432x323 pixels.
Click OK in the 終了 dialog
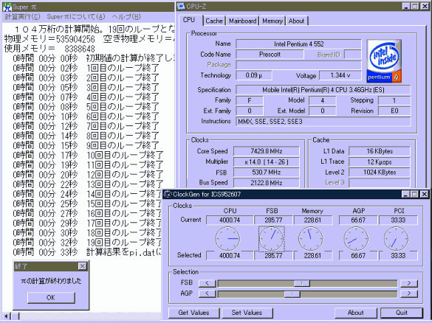tap(51, 298)
